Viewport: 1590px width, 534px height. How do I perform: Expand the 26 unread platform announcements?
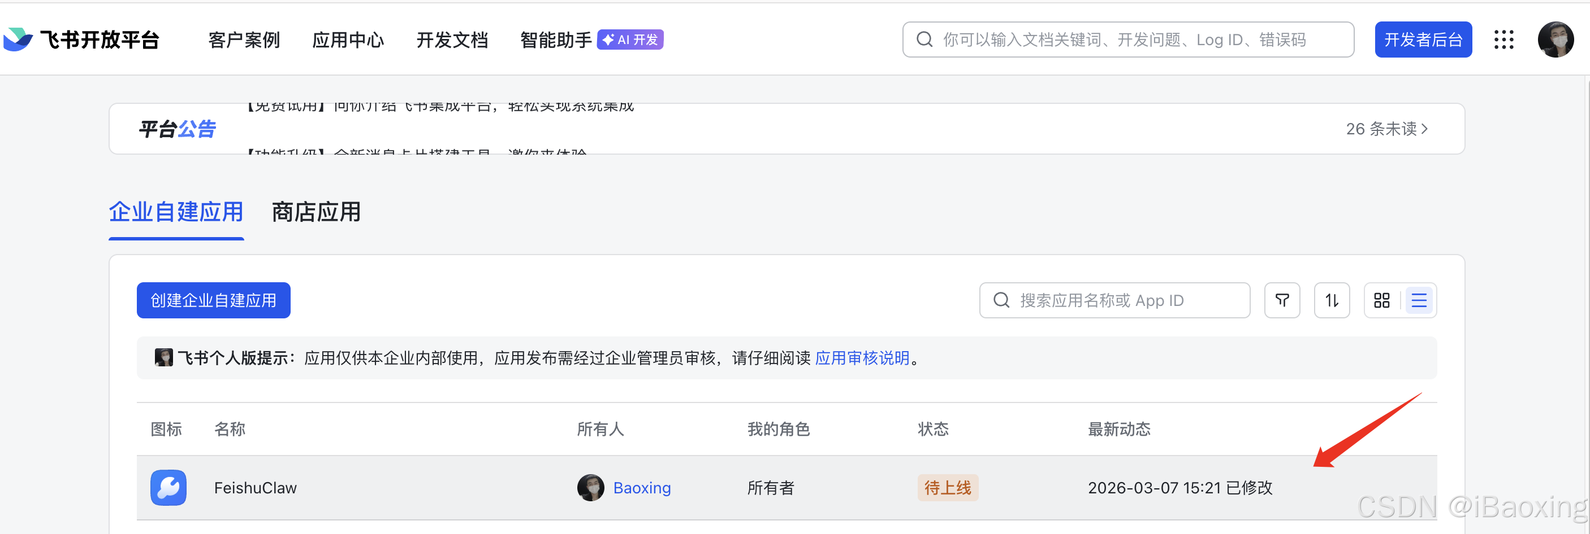point(1387,129)
